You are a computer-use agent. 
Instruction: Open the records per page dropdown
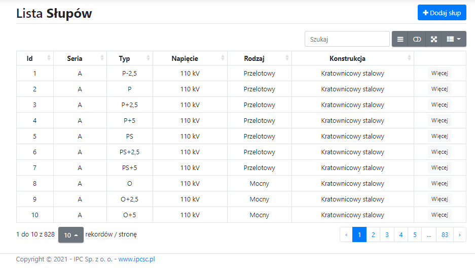pos(70,235)
